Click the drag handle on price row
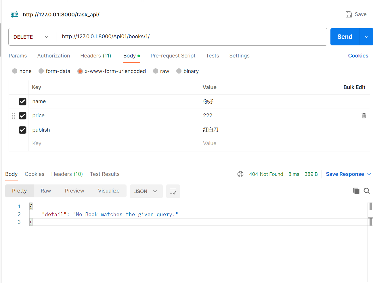 coord(14,116)
